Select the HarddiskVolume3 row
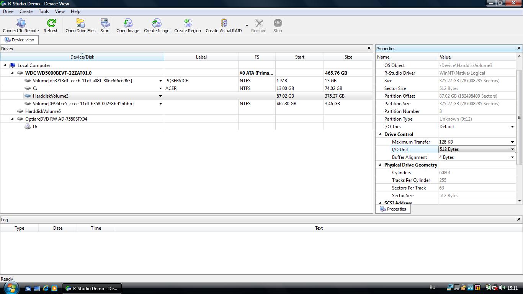The image size is (523, 294). point(186,96)
